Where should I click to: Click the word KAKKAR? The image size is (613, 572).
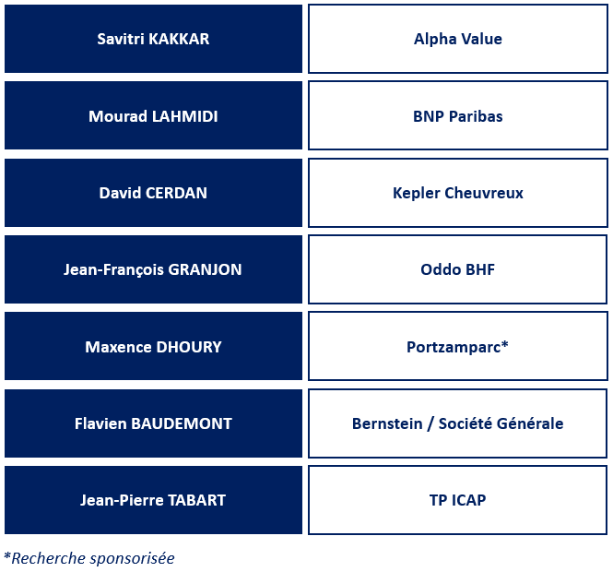tap(179, 39)
